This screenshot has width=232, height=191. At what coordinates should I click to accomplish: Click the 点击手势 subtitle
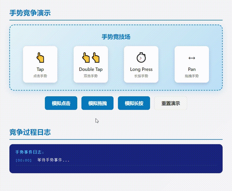pos(40,76)
